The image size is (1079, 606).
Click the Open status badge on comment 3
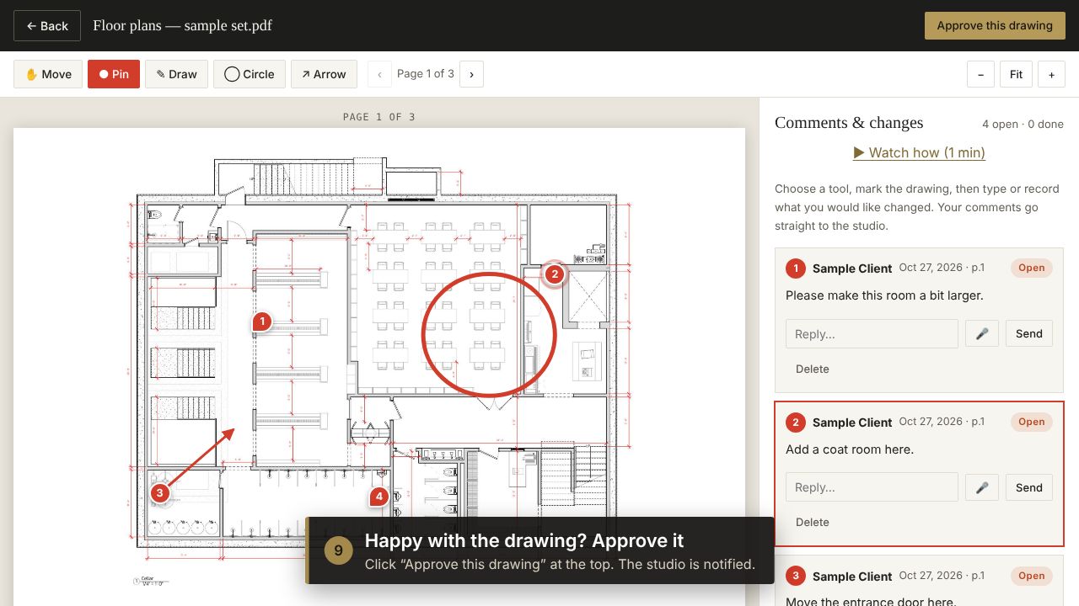(1032, 576)
